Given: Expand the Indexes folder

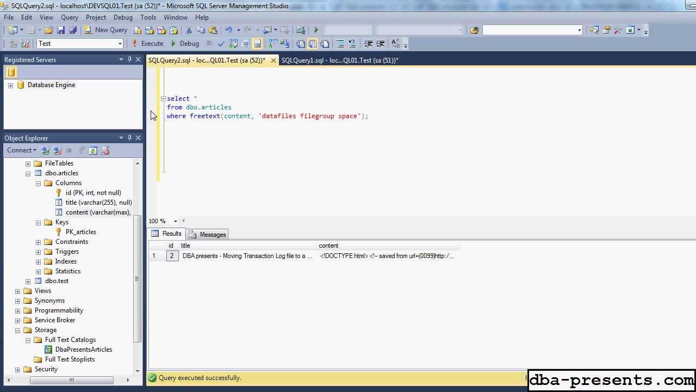Looking at the screenshot, I should point(38,262).
